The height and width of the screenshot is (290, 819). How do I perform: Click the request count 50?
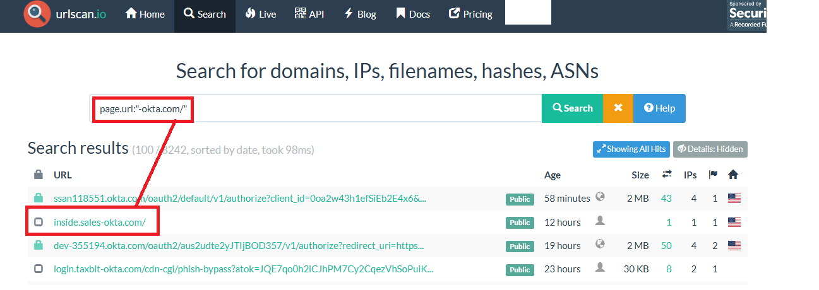tap(666, 245)
